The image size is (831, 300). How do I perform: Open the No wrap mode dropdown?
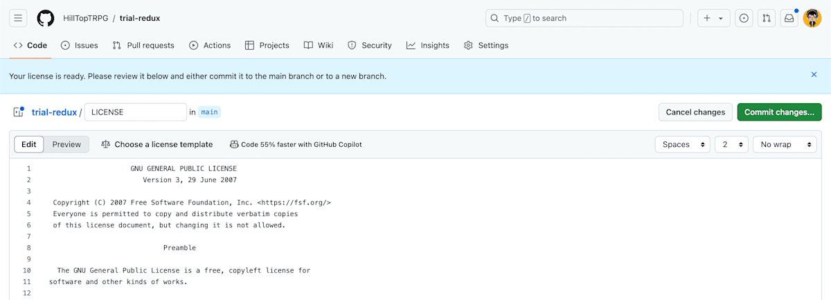pyautogui.click(x=785, y=144)
